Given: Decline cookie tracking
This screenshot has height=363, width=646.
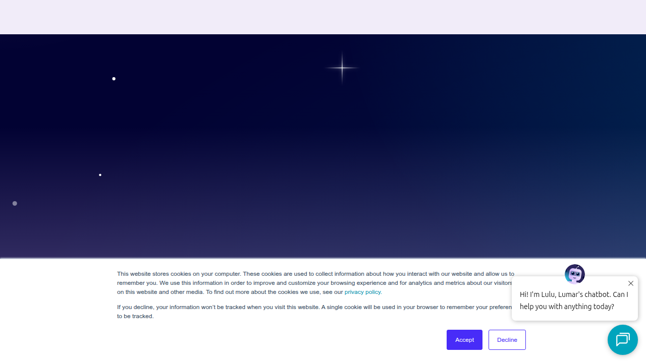Looking at the screenshot, I should click(507, 340).
